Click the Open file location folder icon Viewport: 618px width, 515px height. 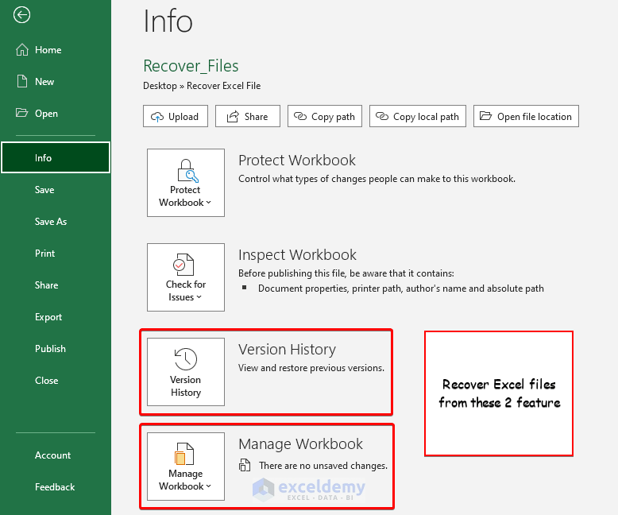click(485, 116)
